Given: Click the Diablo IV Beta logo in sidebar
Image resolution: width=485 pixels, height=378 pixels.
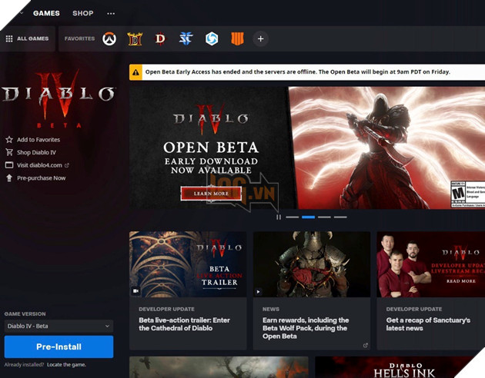Looking at the screenshot, I should [59, 99].
